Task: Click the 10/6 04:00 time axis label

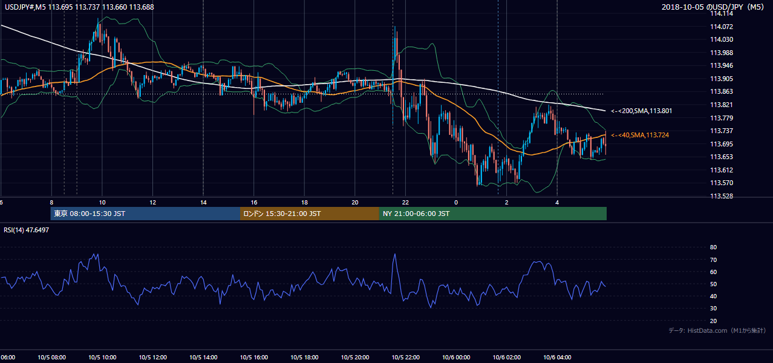Action: (557, 358)
